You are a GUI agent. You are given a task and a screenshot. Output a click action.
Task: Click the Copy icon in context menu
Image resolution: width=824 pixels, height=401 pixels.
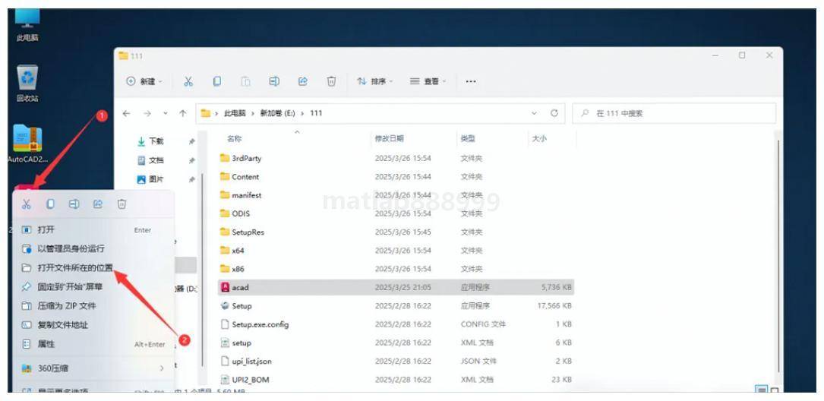50,204
